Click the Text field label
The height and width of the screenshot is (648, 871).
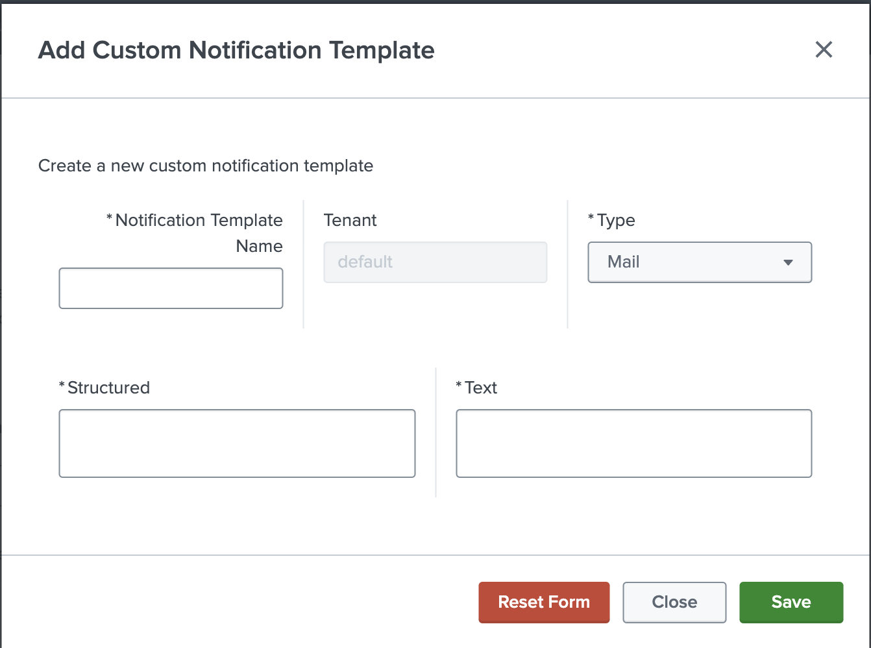click(x=480, y=387)
